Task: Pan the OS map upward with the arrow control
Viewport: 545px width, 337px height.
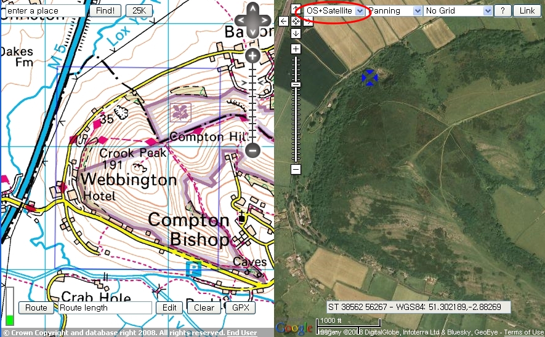Action: point(252,9)
